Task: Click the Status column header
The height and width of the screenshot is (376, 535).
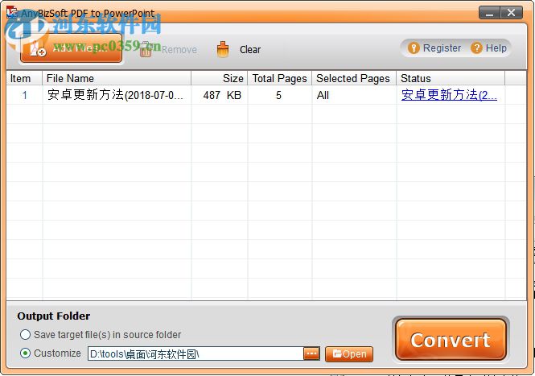Action: [451, 78]
